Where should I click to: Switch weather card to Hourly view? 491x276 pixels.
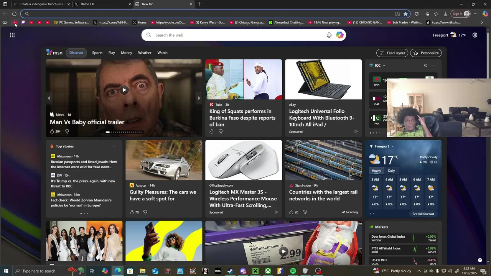376,171
